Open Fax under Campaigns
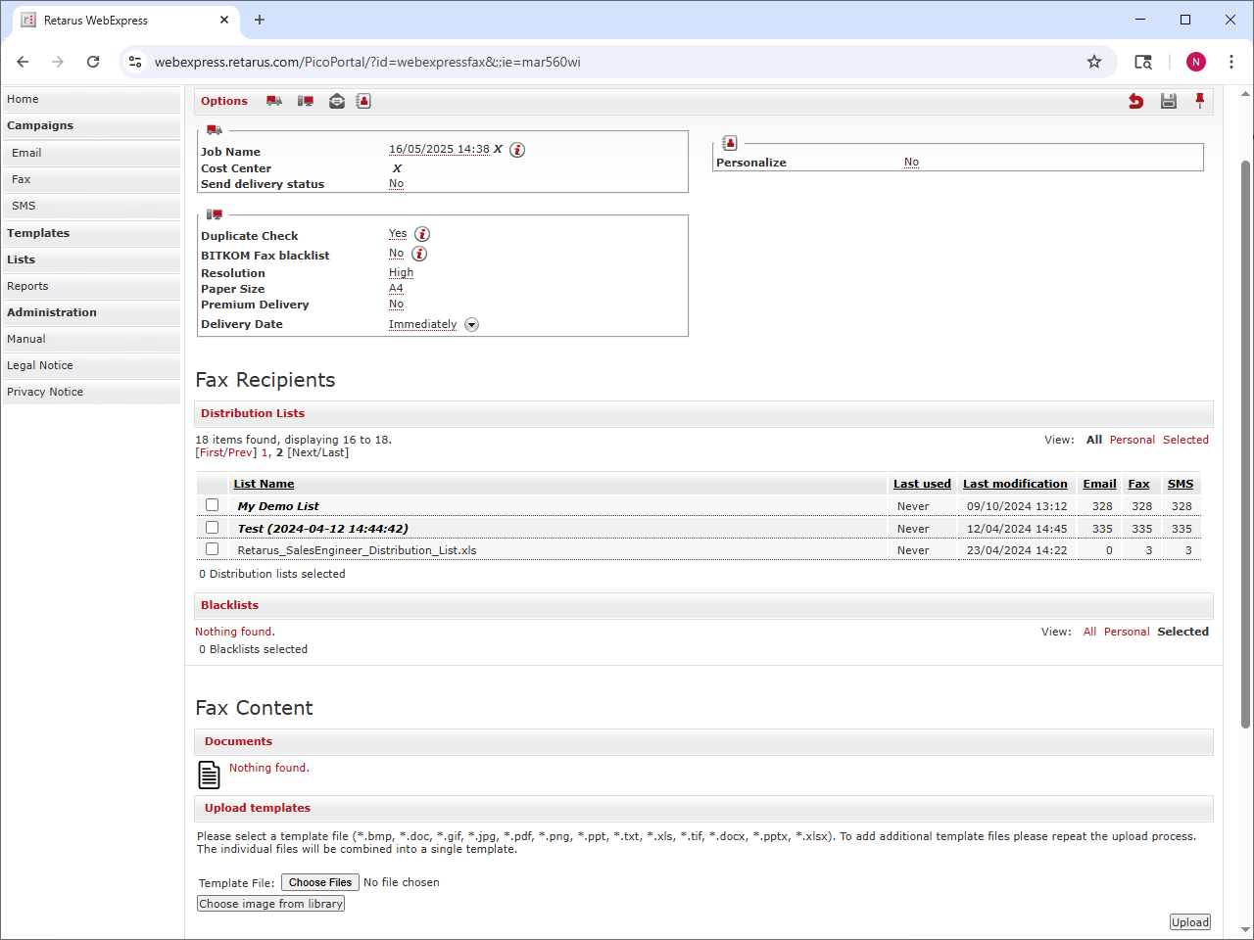The height and width of the screenshot is (940, 1254). (x=91, y=179)
